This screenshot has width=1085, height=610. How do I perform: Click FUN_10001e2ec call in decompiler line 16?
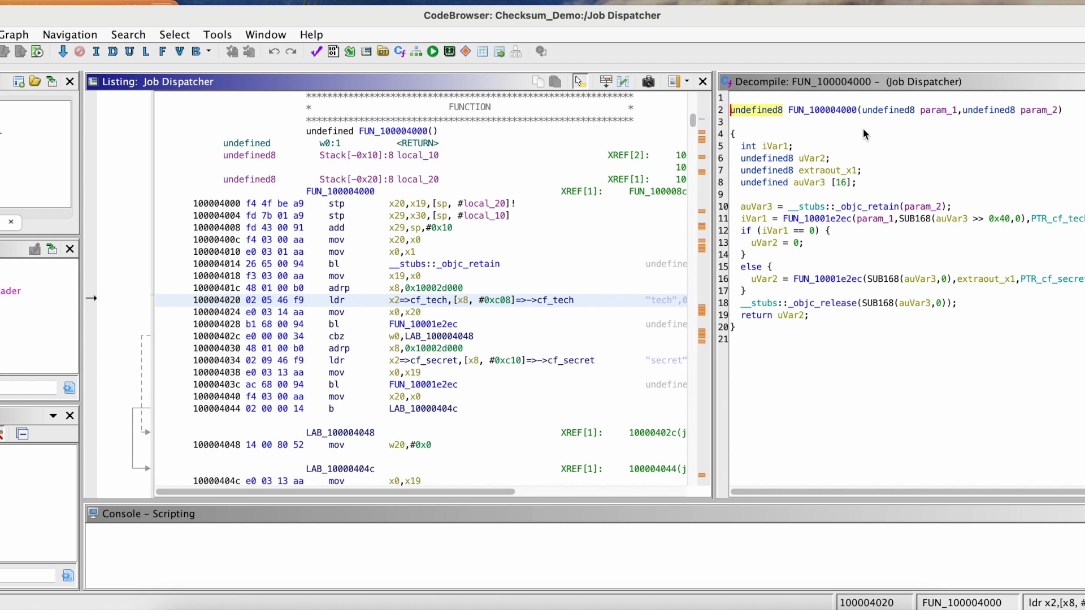click(827, 279)
